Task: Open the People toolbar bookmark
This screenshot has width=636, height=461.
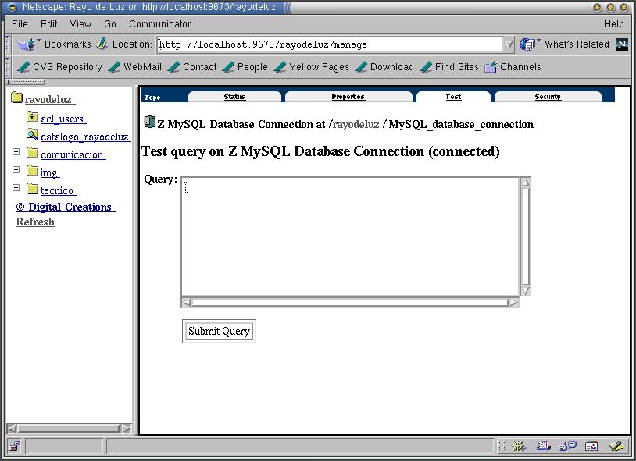Action: pyautogui.click(x=245, y=67)
